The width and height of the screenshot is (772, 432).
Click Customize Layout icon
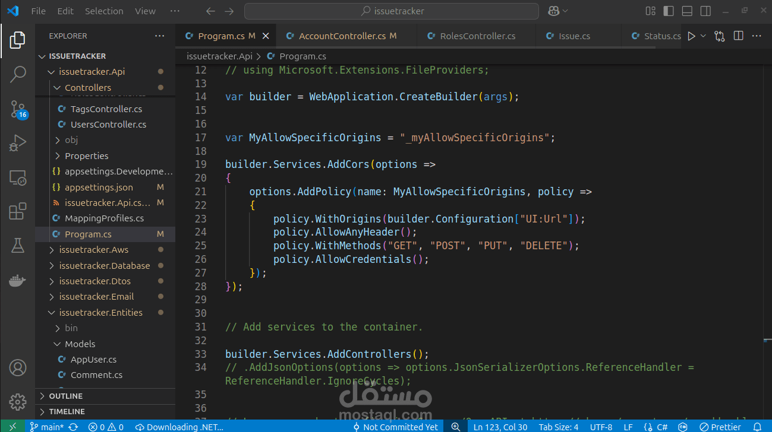650,11
